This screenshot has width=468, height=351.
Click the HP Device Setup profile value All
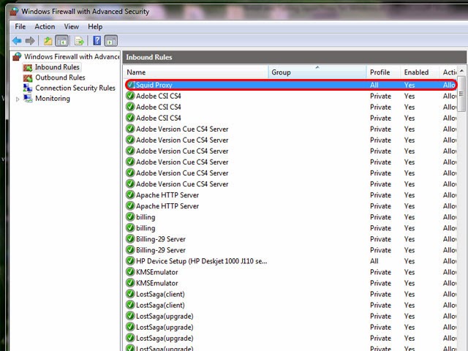point(374,261)
